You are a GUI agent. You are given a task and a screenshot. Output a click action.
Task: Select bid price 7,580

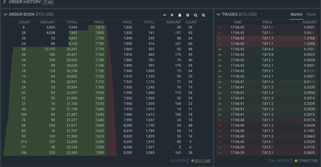pos(99,153)
